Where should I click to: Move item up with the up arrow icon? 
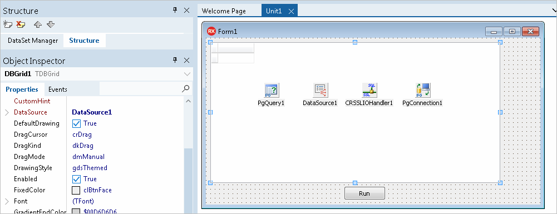click(x=38, y=24)
